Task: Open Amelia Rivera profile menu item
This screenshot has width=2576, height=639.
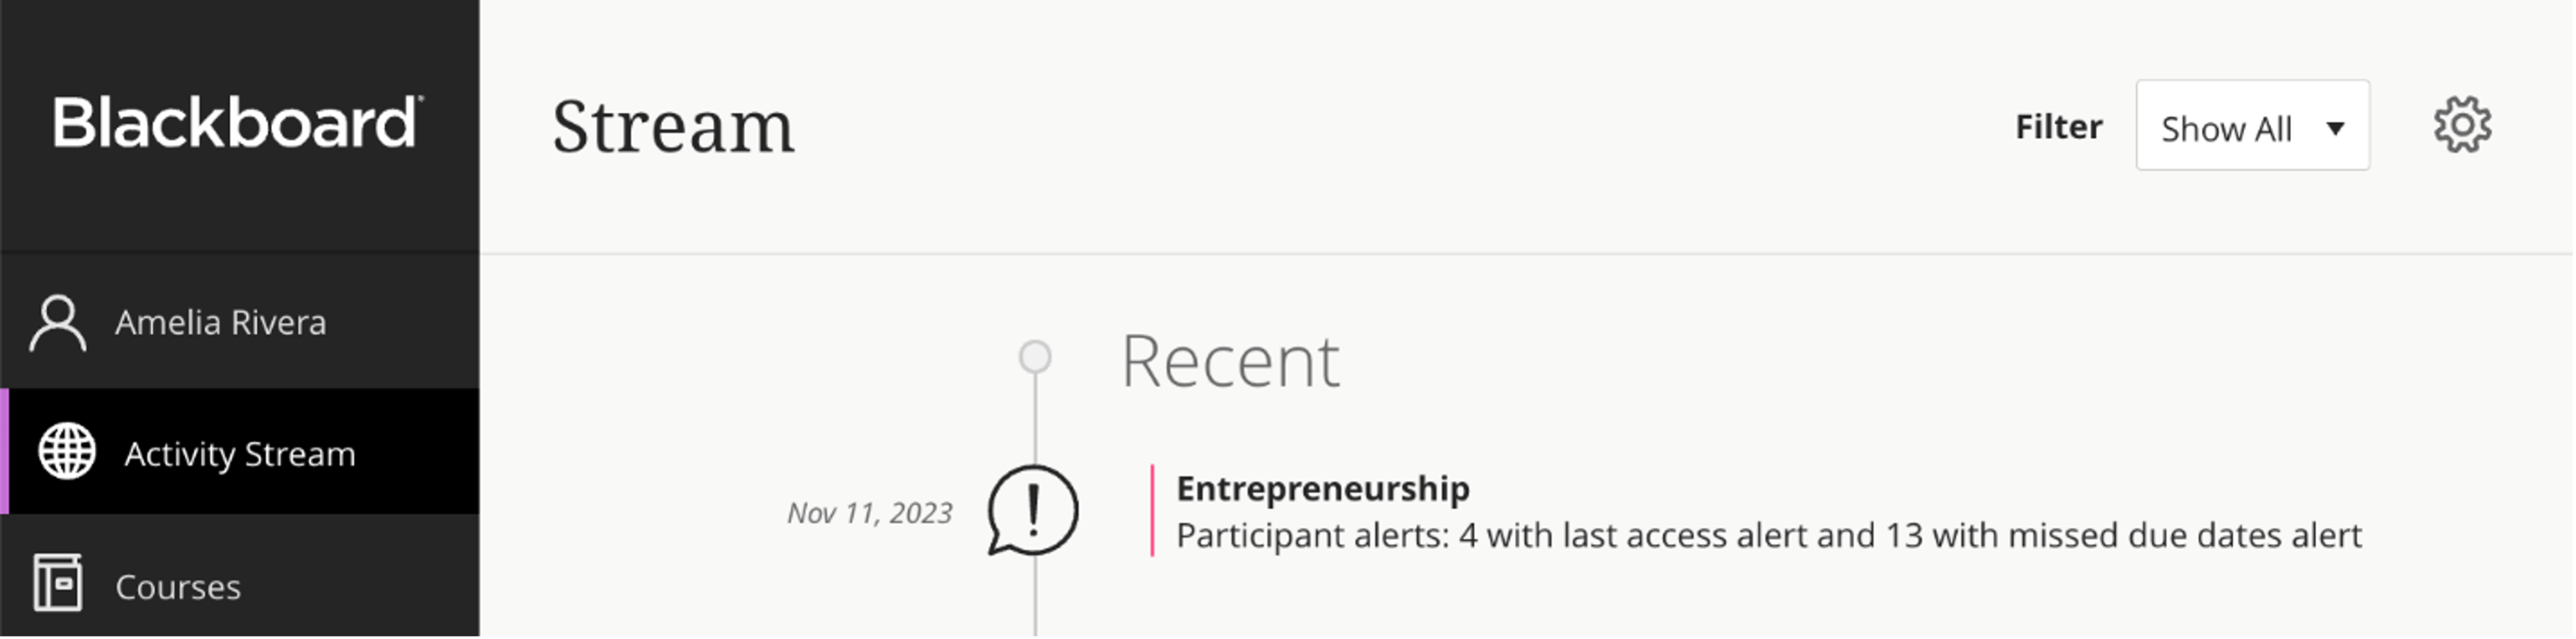Action: pos(221,323)
